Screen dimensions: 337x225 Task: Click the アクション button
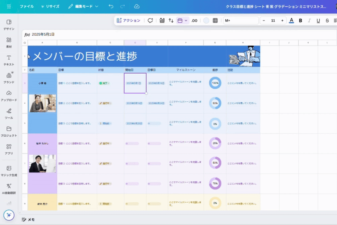128,20
